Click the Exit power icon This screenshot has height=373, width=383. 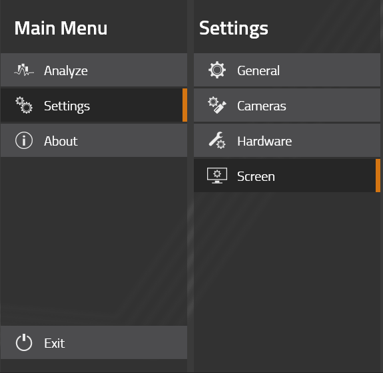[24, 342]
